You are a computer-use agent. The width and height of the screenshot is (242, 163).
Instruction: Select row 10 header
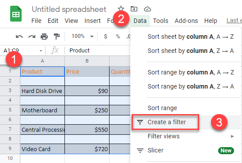(x=10, y=159)
